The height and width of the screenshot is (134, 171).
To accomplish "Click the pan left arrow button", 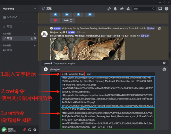I will point(55,14).
